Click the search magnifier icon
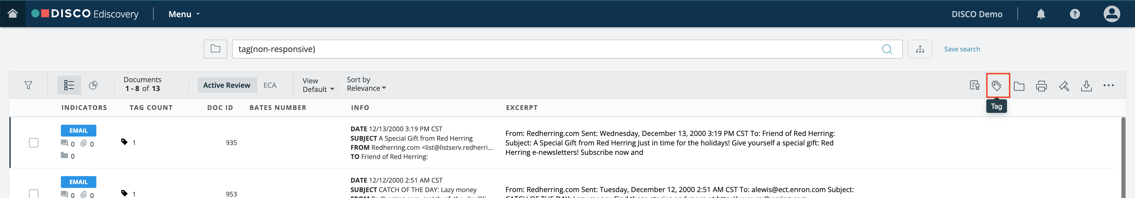The height and width of the screenshot is (198, 1135). point(887,49)
